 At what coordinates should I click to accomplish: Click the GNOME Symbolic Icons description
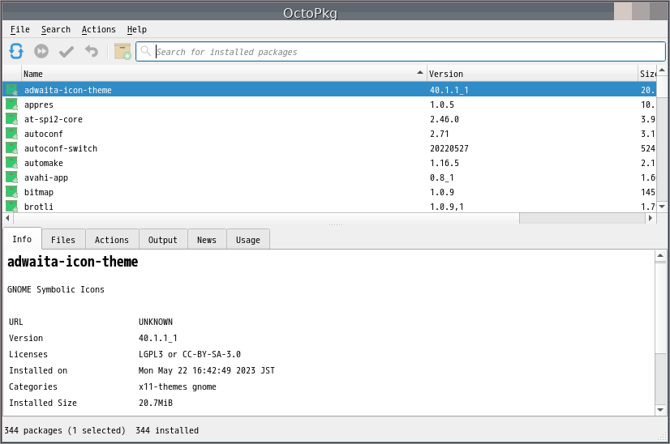click(56, 289)
